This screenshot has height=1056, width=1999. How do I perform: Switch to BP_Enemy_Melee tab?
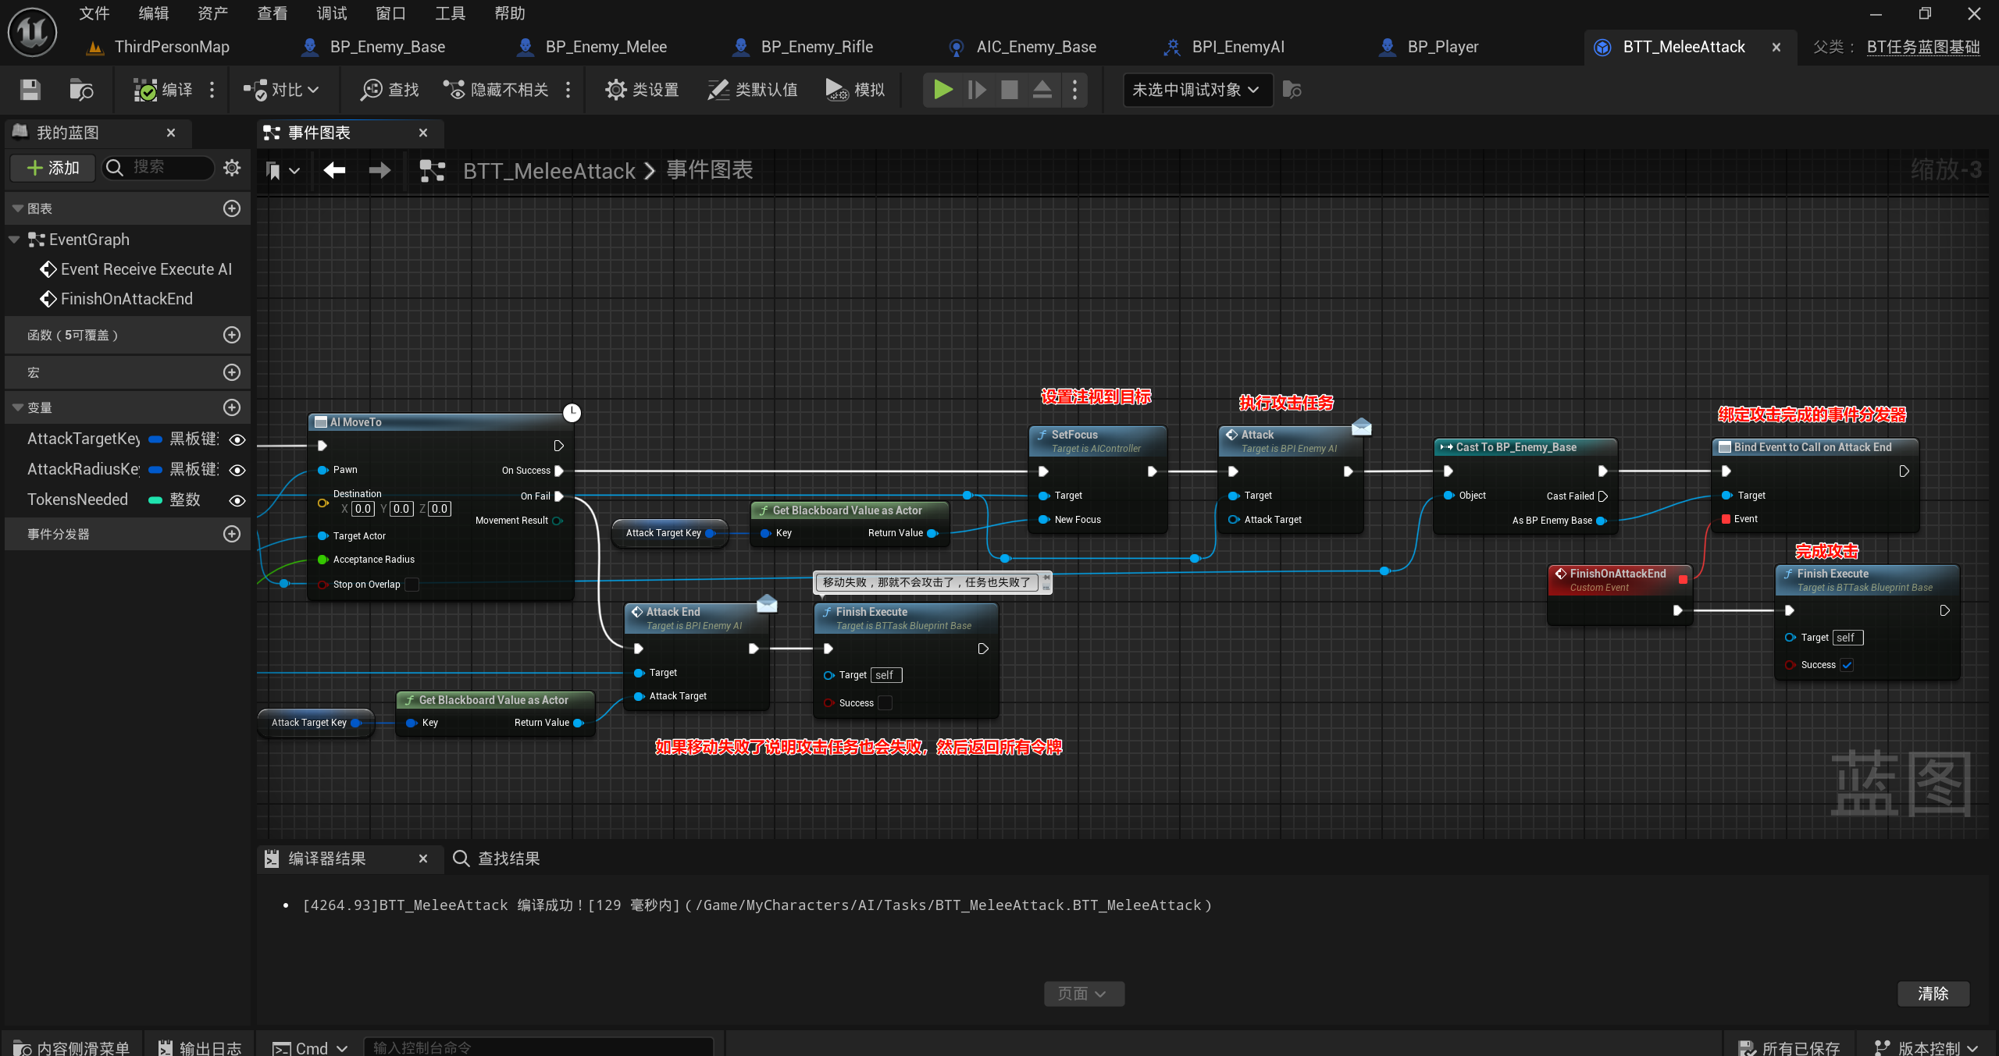click(605, 47)
